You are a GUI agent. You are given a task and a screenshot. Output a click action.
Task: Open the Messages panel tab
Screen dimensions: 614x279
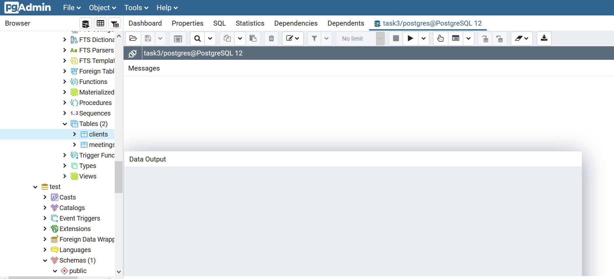point(144,68)
